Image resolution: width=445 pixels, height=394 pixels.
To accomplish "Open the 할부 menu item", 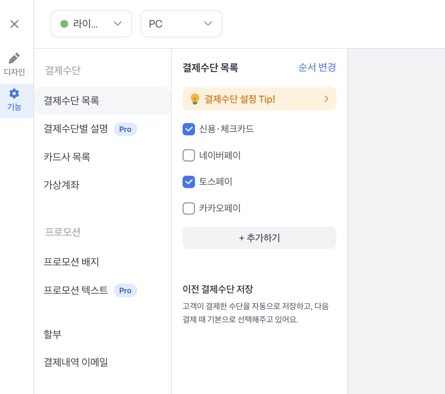I will point(53,334).
